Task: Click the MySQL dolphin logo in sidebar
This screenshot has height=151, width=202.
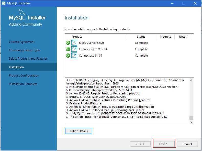Action: coord(22,12)
